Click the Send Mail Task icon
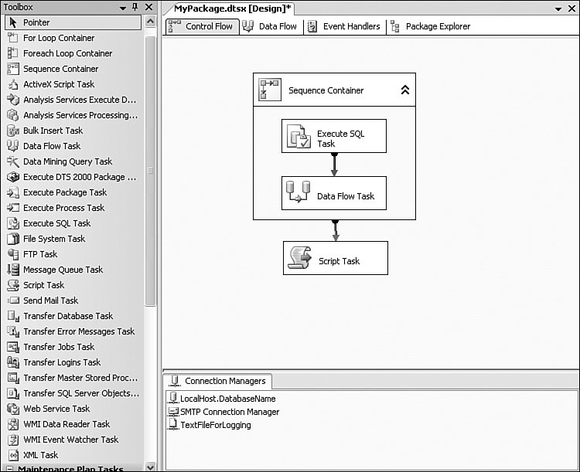The width and height of the screenshot is (580, 472). pos(12,301)
